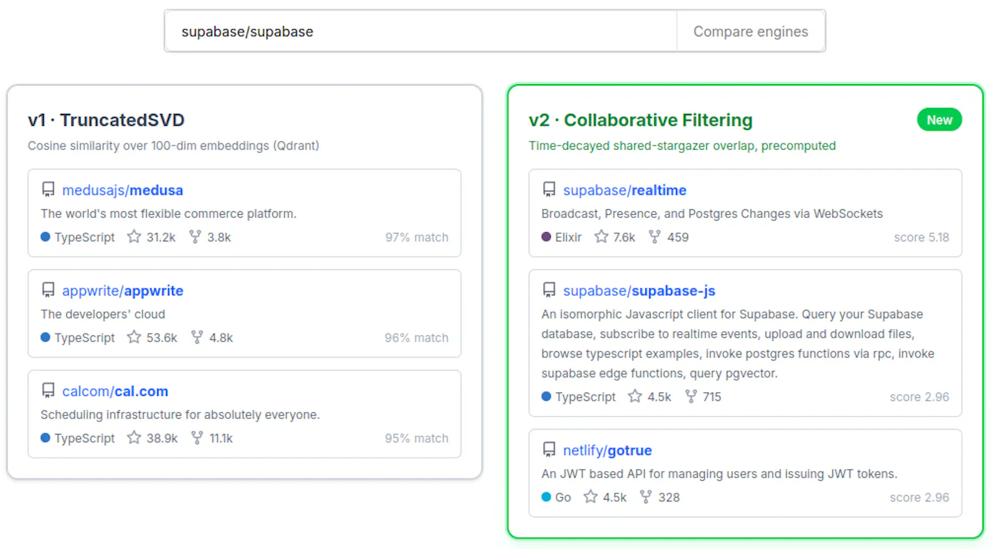Click the star icon on the appwrite card
This screenshot has width=991, height=549.
pos(134,337)
